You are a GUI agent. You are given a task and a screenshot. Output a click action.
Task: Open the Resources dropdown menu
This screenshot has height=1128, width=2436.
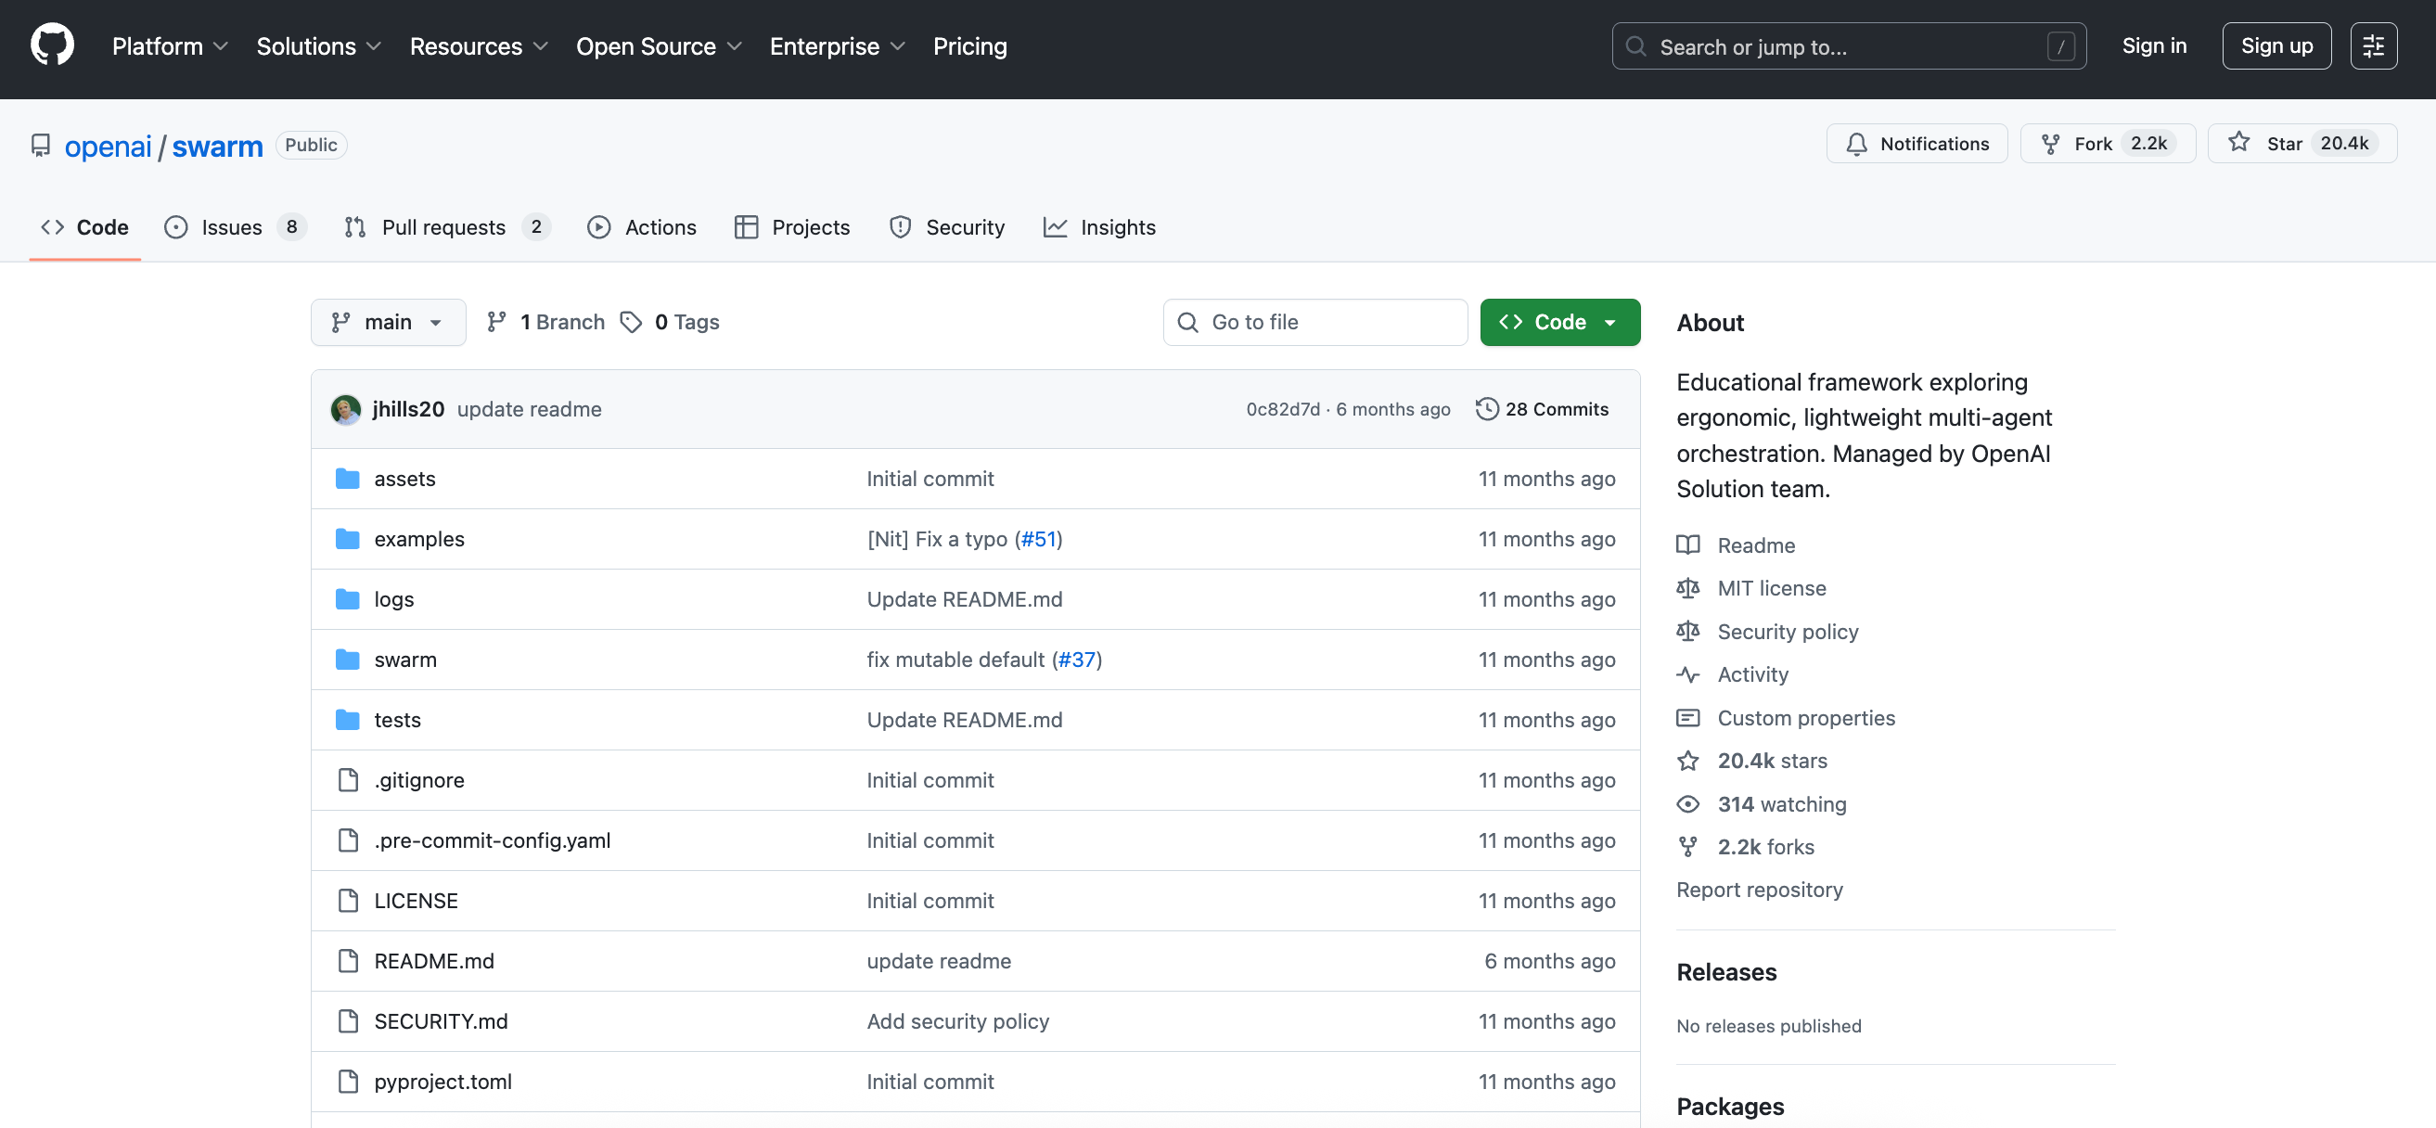pos(479,46)
